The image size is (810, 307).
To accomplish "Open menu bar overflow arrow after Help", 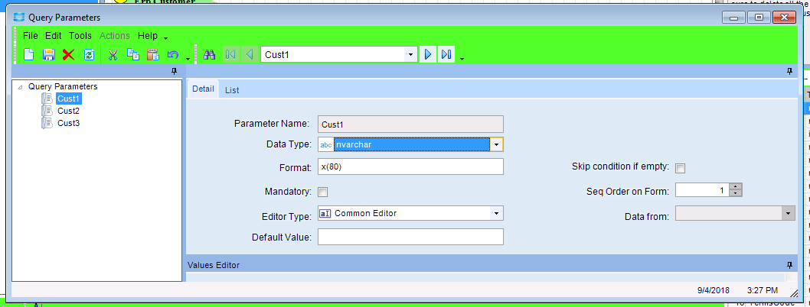I will pos(166,38).
